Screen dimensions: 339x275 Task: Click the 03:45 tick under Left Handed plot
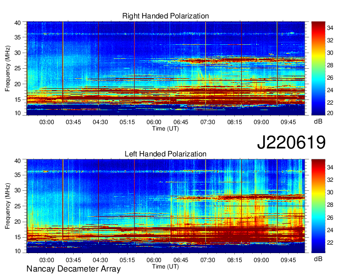[73, 260]
